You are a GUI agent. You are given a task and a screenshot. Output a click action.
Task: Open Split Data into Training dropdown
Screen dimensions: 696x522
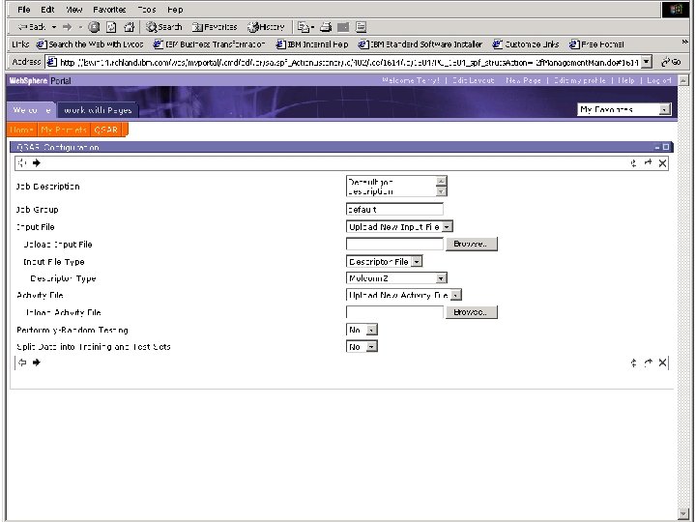[x=362, y=346]
